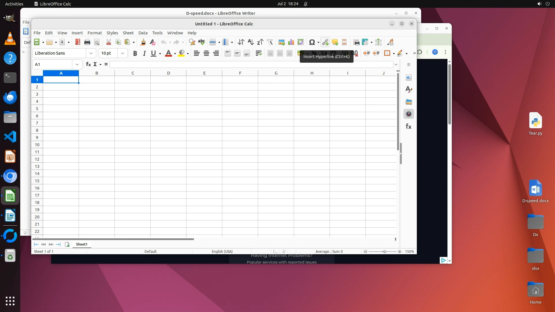Click Export as PDF icon
Screen dimensions: 555x312
tap(77, 42)
